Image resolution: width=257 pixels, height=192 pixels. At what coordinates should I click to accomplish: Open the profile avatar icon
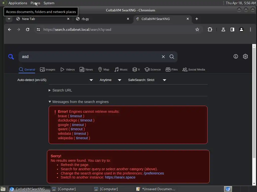241,29
